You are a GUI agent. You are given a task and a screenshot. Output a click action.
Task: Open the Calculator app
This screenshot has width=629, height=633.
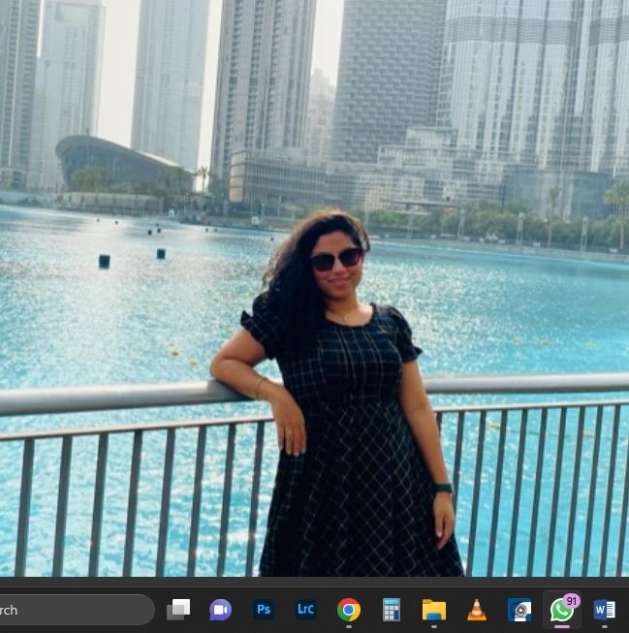(x=392, y=610)
